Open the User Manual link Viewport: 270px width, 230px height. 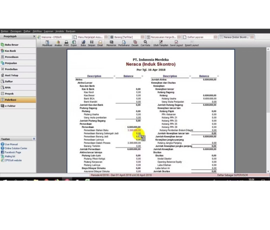click(x=11, y=144)
